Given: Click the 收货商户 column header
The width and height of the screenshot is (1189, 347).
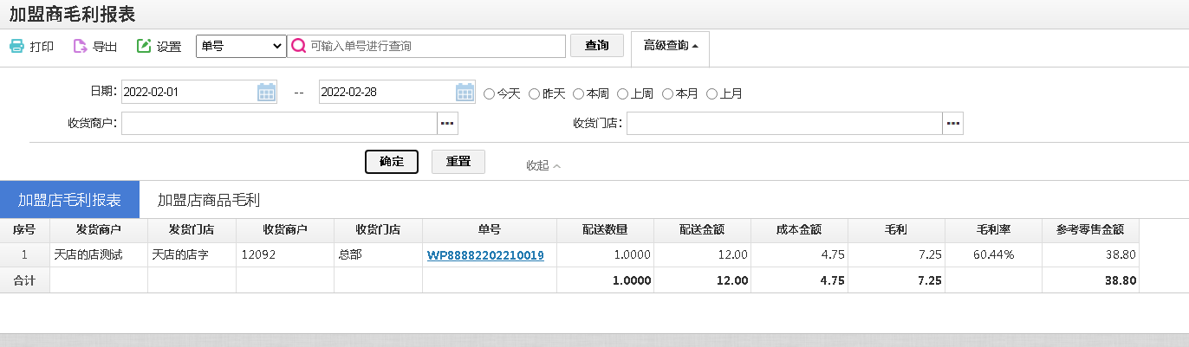Looking at the screenshot, I should pos(285,230).
